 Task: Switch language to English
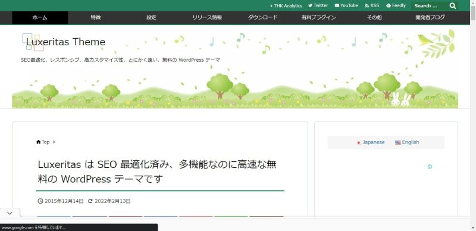411,142
